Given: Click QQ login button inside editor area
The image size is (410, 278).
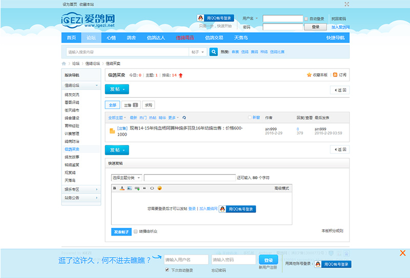Looking at the screenshot, I should 237,209.
